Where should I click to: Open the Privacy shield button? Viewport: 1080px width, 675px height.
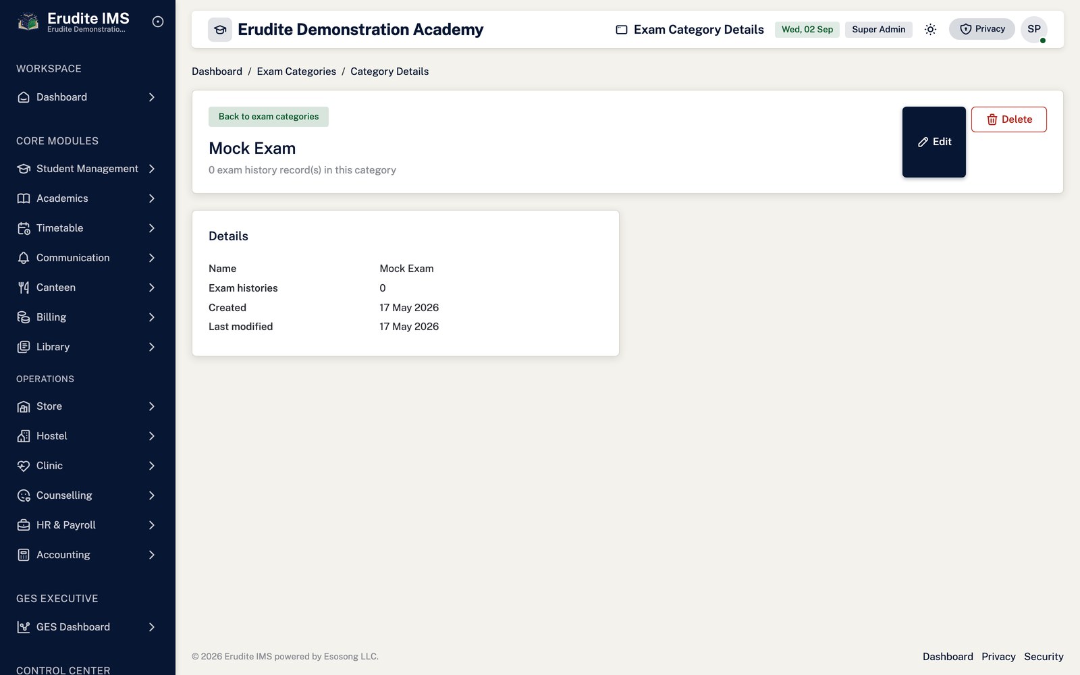[981, 29]
